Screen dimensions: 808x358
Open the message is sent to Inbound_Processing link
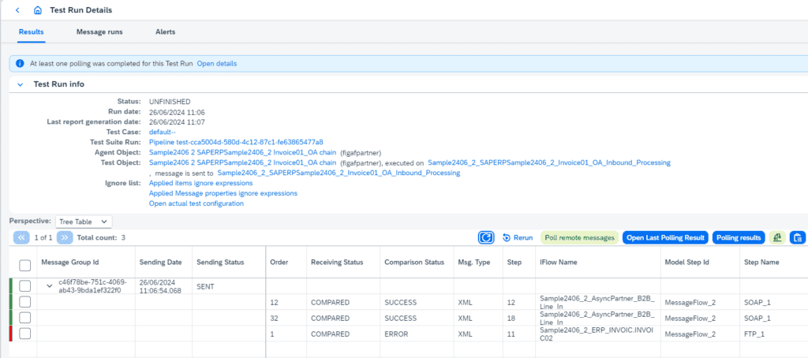tap(339, 173)
